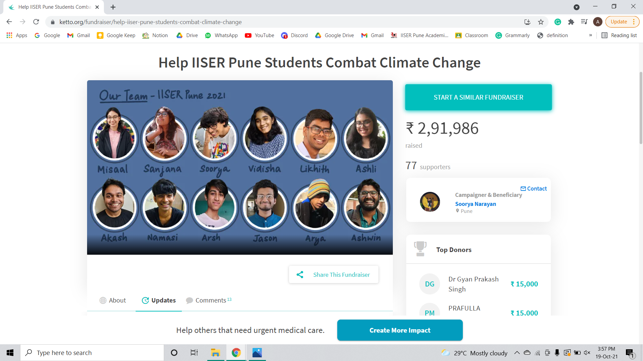The image size is (643, 361).
Task: Open the Extensions puzzle icon
Action: coord(571,22)
